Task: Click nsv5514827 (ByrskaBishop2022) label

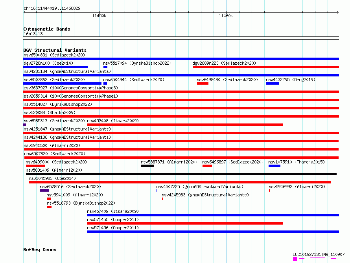Action: 58,104
